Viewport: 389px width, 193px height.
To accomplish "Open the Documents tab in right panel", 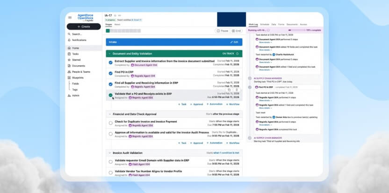I will click(292, 25).
